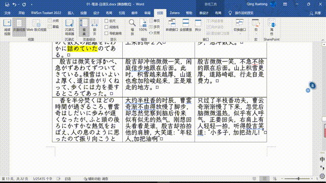The width and height of the screenshot is (326, 183).
Task: Click the 100% zoom button
Action: pyautogui.click(x=143, y=25)
